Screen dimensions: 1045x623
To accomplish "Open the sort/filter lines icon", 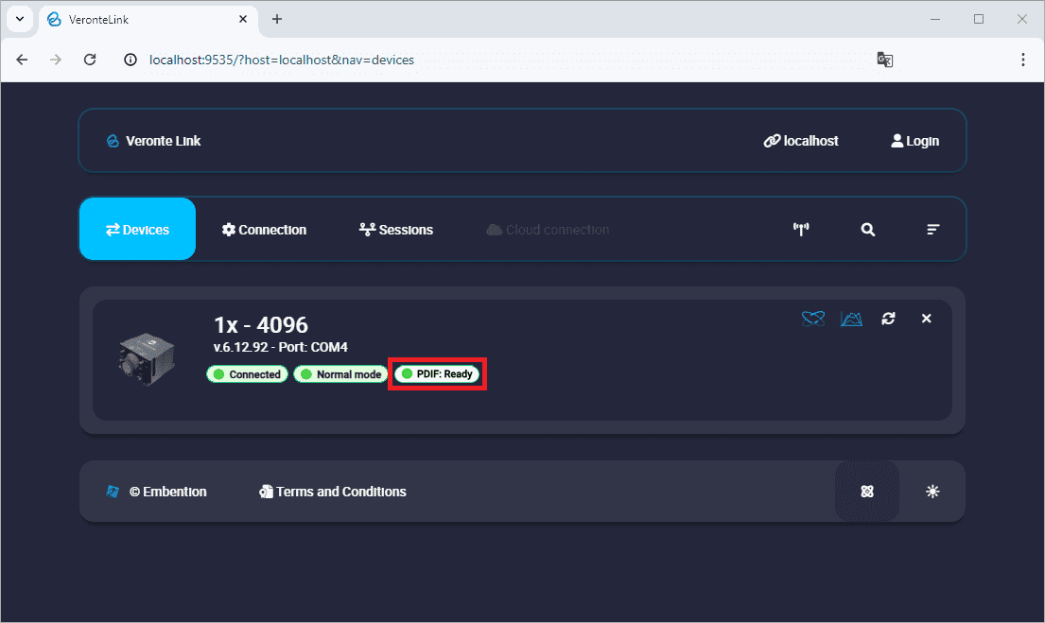I will point(932,230).
